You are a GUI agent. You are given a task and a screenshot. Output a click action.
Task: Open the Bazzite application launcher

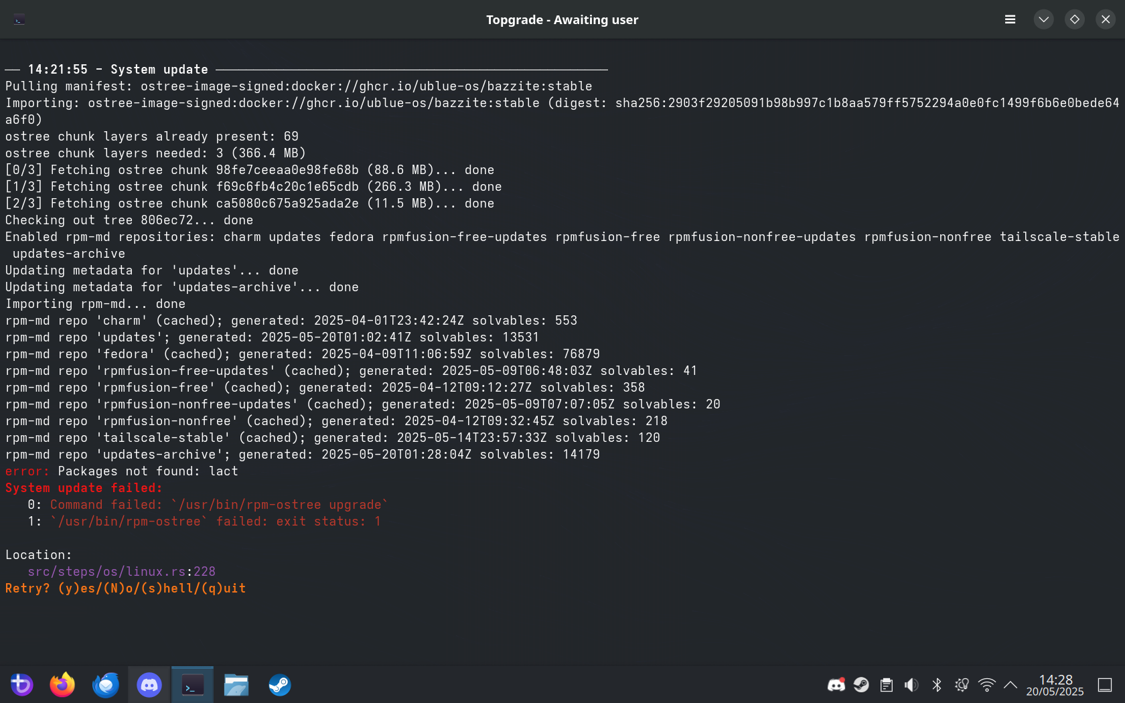[x=21, y=685]
